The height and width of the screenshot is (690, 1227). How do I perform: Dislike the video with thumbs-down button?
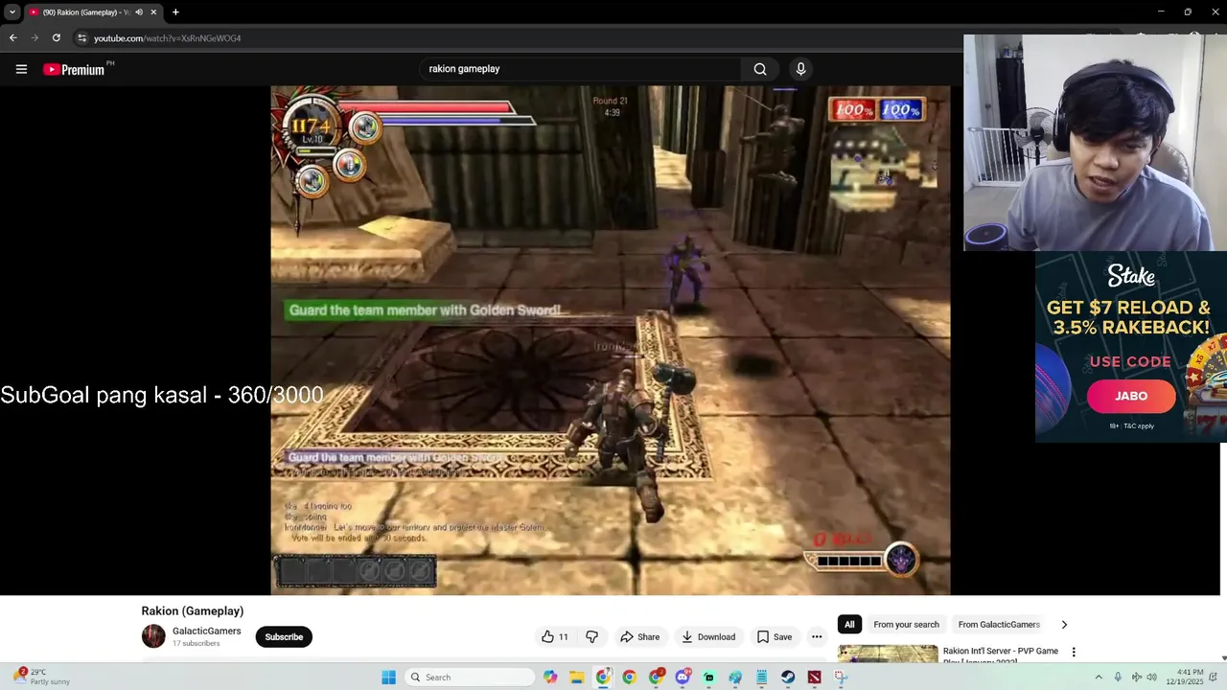pyautogui.click(x=591, y=636)
